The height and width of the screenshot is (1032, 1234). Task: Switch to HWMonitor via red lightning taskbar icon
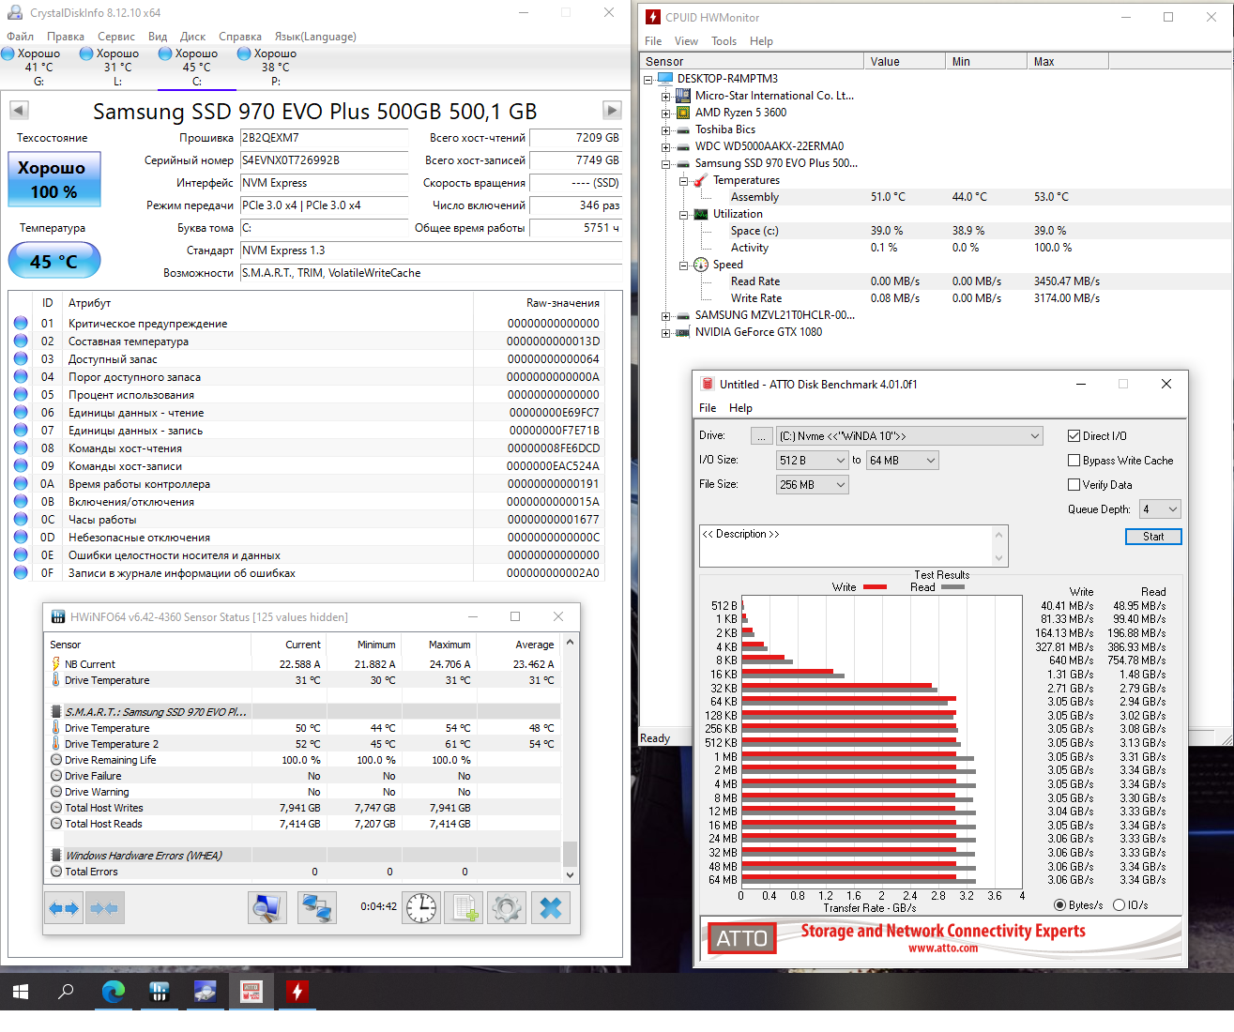297,992
